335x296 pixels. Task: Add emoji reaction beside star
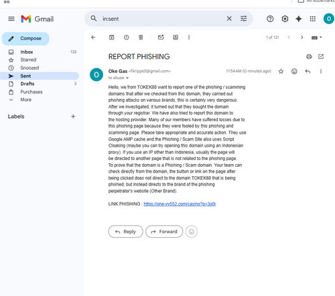294,71
